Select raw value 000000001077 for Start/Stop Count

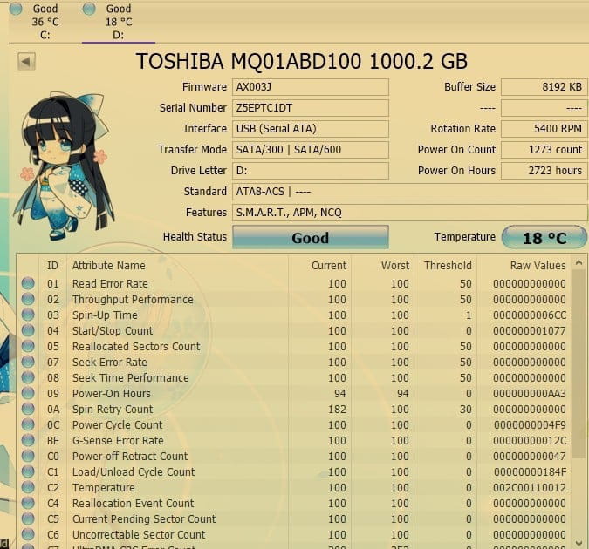pos(530,331)
